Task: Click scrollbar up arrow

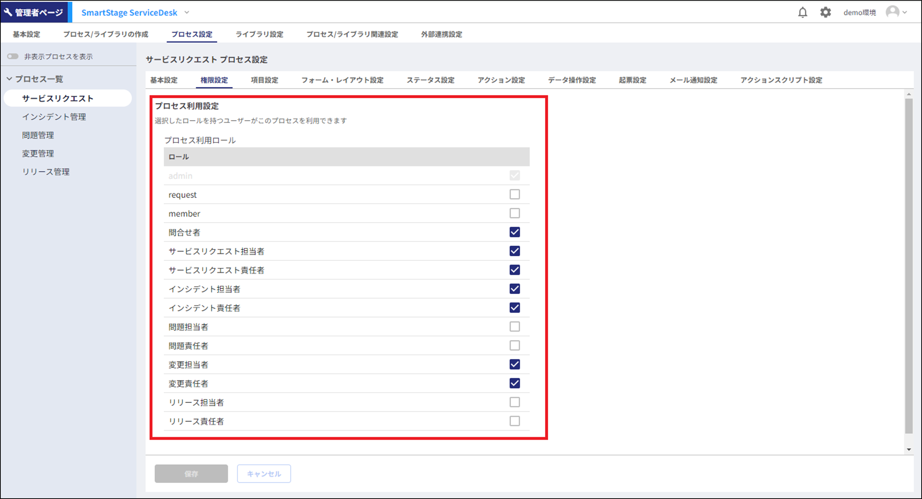Action: 909,94
